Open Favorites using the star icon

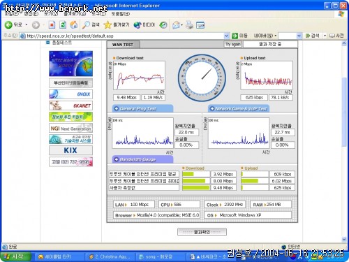tap(117, 24)
